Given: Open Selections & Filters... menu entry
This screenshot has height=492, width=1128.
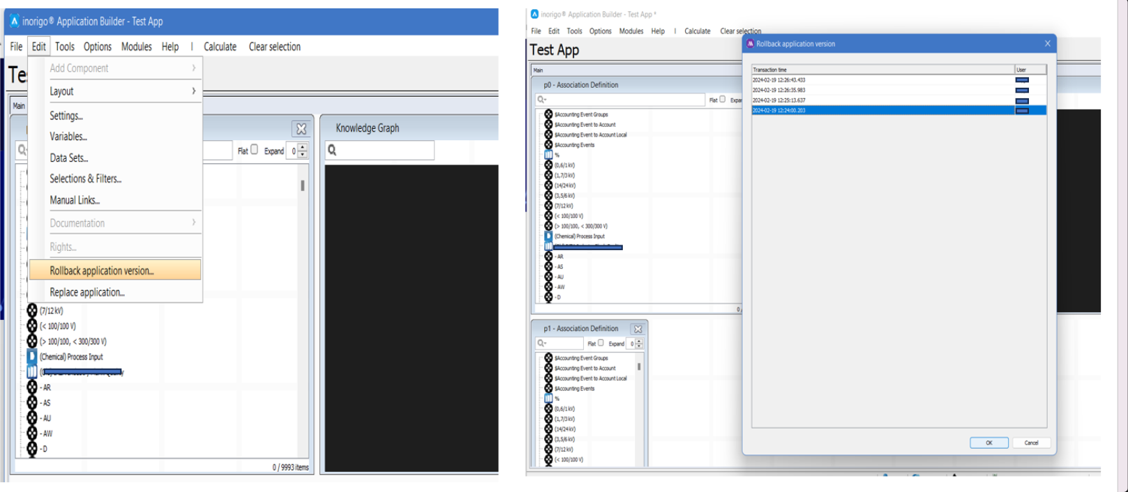Looking at the screenshot, I should click(85, 179).
